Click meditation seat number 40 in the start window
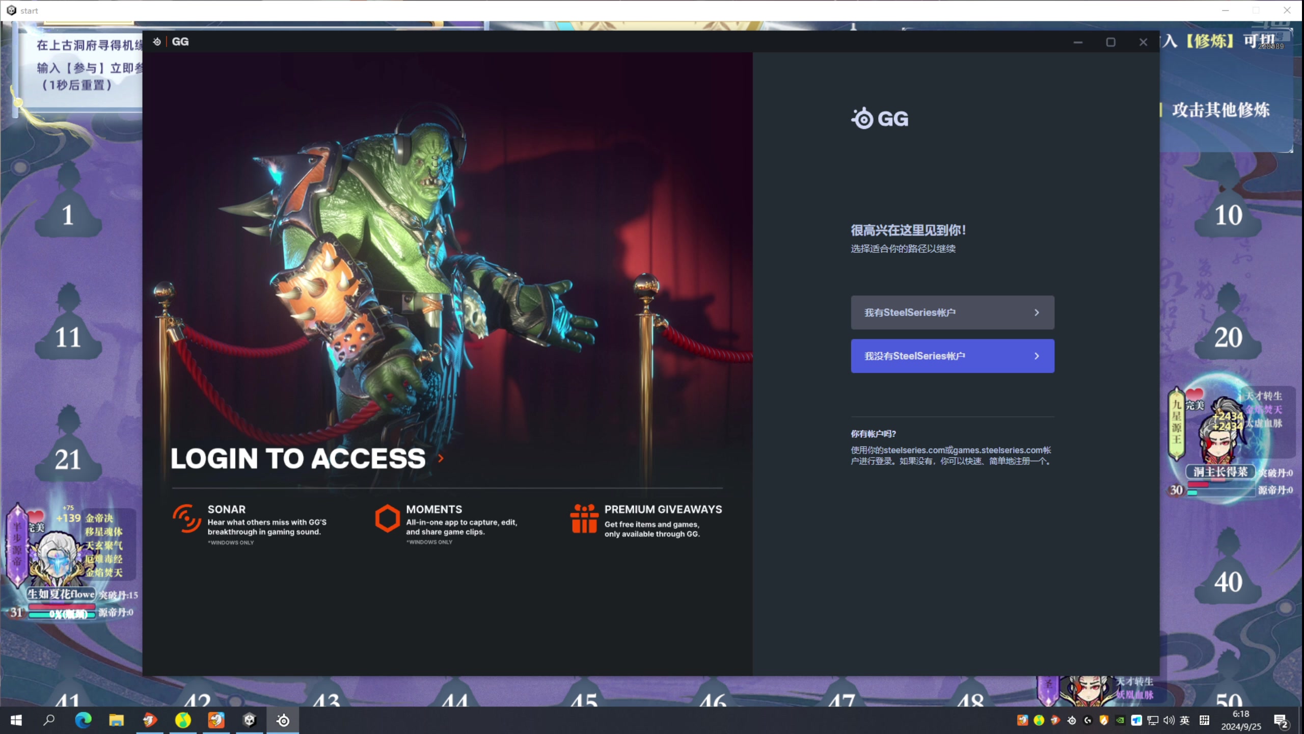Screen dimensions: 1304x734 [x=1228, y=567]
